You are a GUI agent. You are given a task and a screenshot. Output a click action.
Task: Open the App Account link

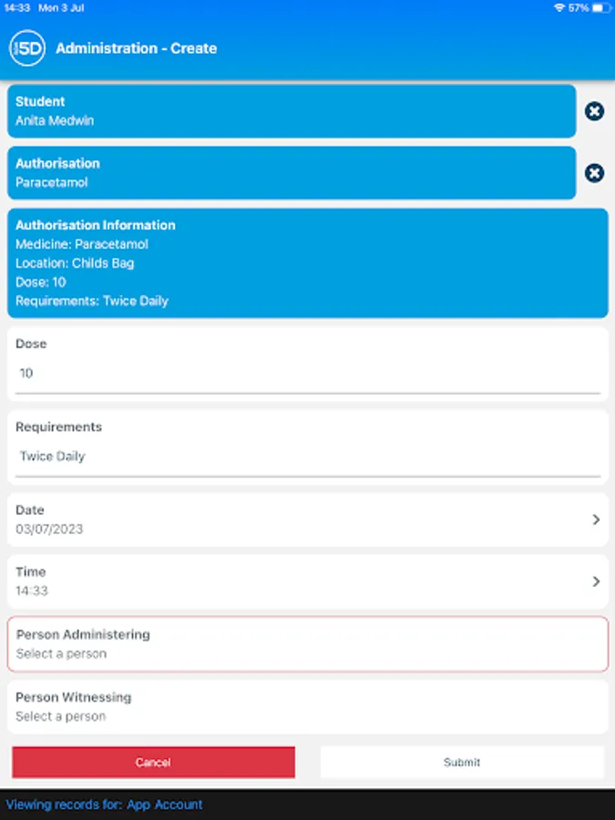tap(165, 805)
